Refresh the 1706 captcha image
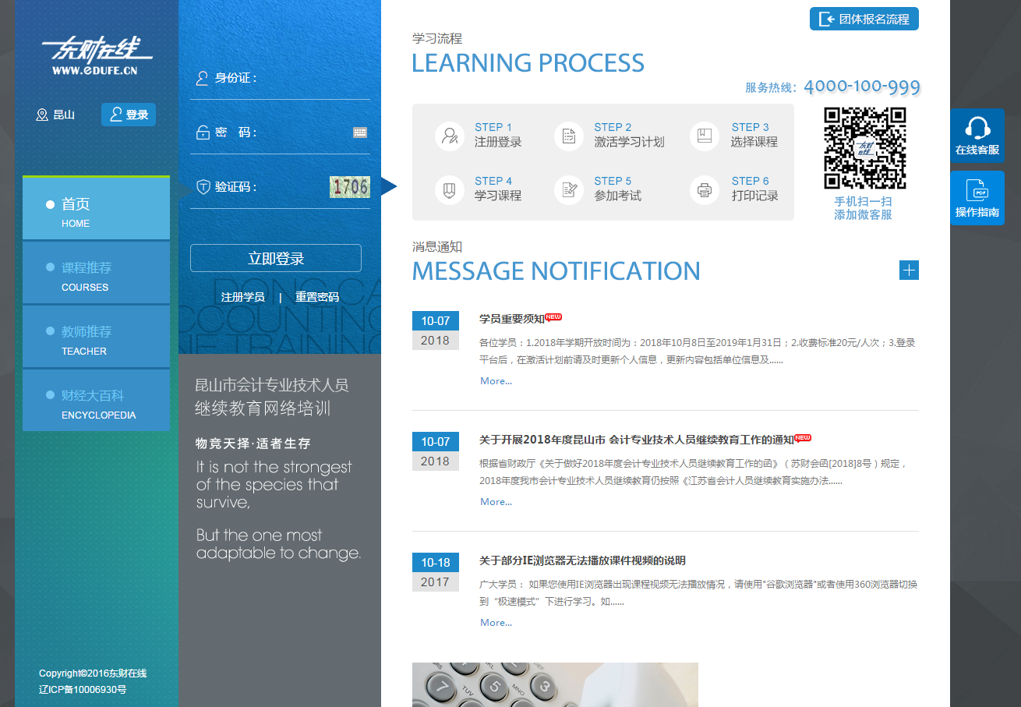Screen dimensions: 1021x707 pyautogui.click(x=349, y=187)
